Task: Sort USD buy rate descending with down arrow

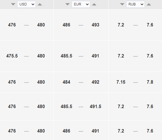Action: [13, 4]
